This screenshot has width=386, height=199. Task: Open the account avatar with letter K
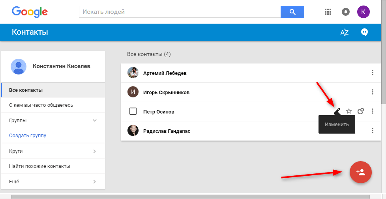pyautogui.click(x=363, y=12)
